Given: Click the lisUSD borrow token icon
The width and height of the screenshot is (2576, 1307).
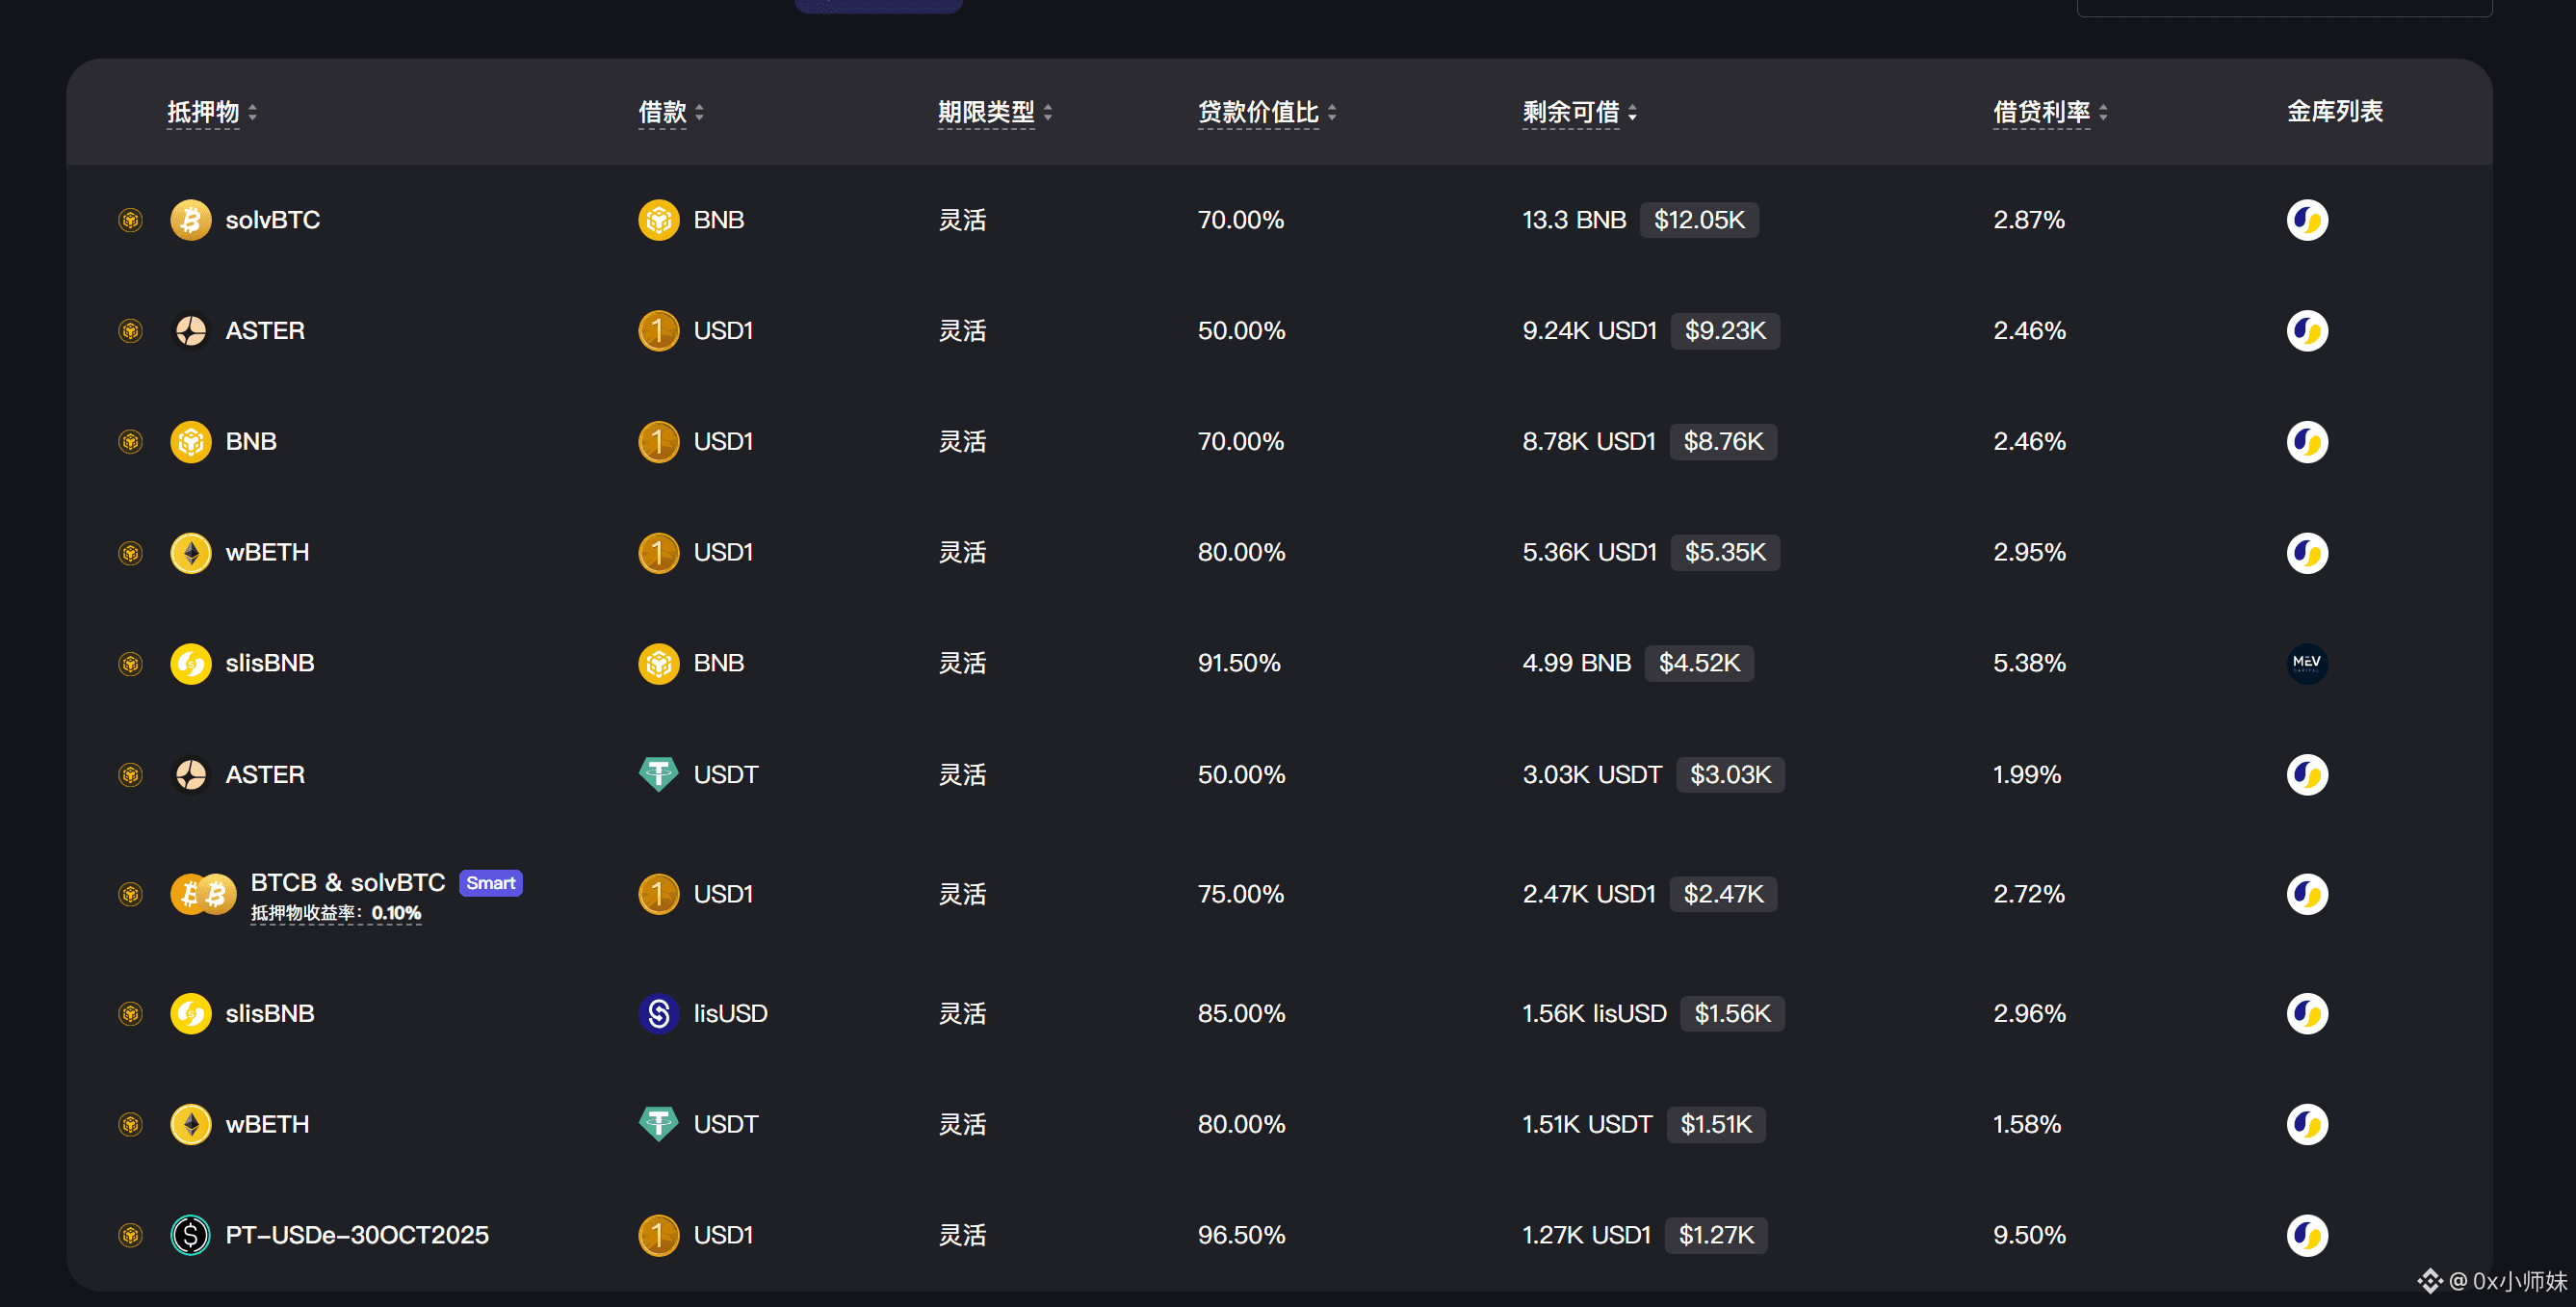Looking at the screenshot, I should [x=658, y=1013].
